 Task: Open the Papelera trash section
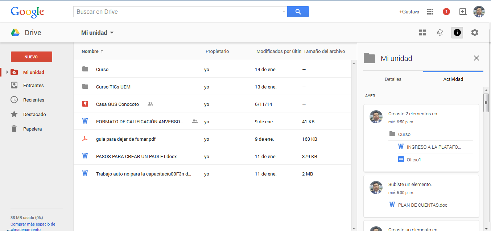(x=33, y=128)
